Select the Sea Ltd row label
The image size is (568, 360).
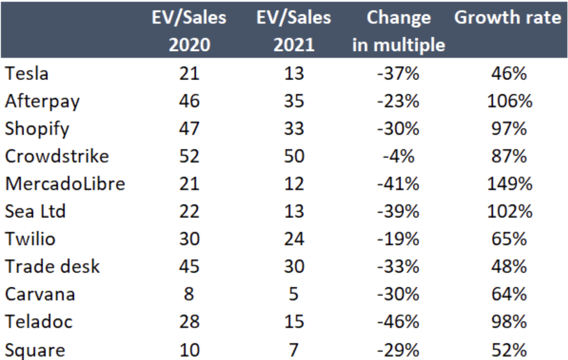pos(35,211)
